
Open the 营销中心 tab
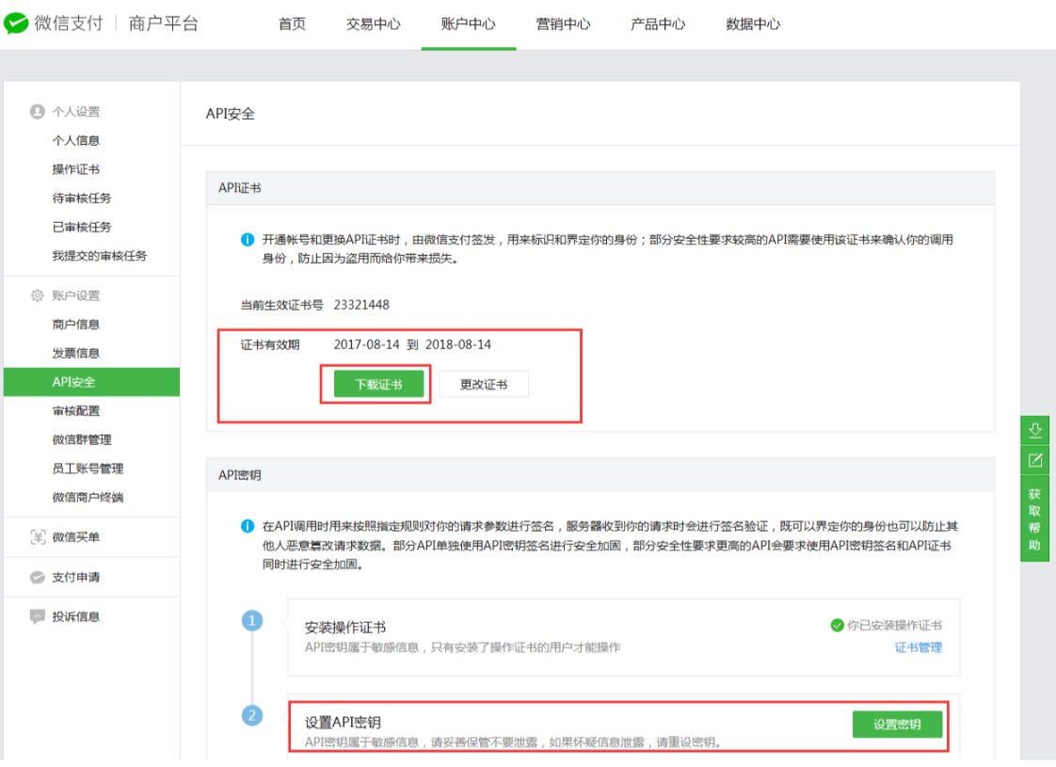click(563, 24)
